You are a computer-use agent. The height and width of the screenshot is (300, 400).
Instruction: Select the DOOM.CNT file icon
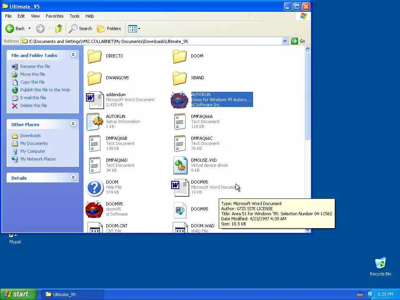pos(95,228)
